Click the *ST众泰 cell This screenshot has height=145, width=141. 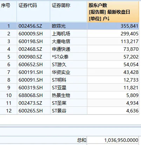coord(69,57)
